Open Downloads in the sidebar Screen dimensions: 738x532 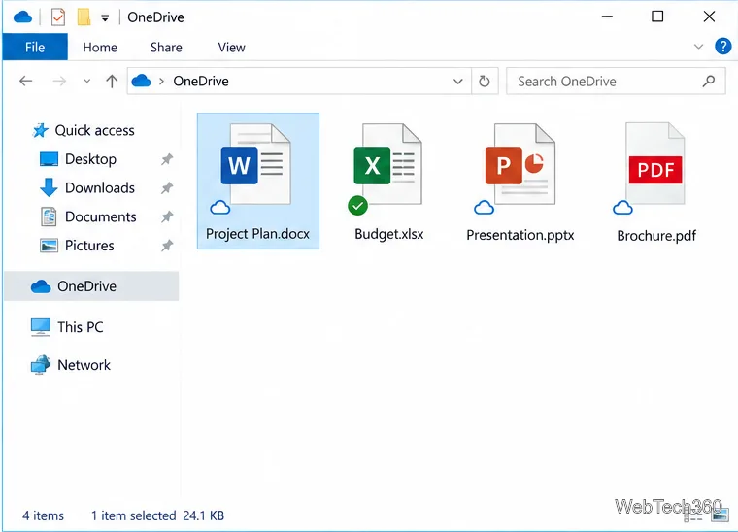(x=87, y=187)
